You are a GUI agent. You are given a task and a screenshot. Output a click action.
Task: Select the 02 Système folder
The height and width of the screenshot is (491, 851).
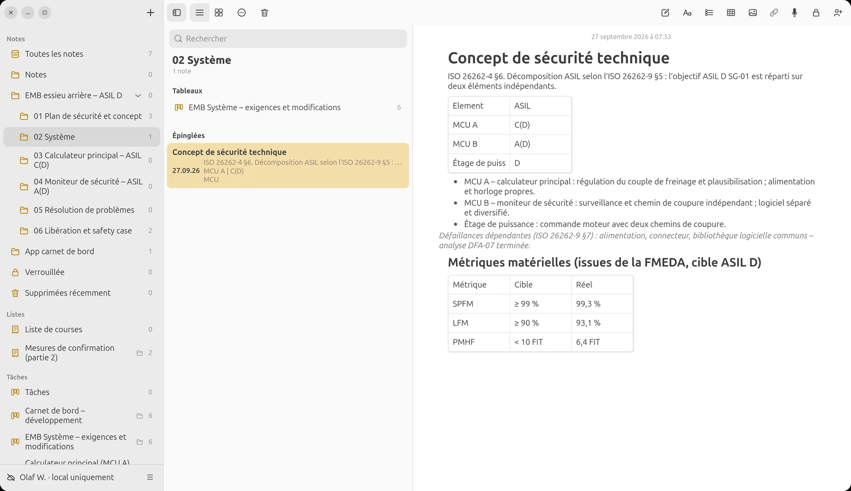pos(82,137)
